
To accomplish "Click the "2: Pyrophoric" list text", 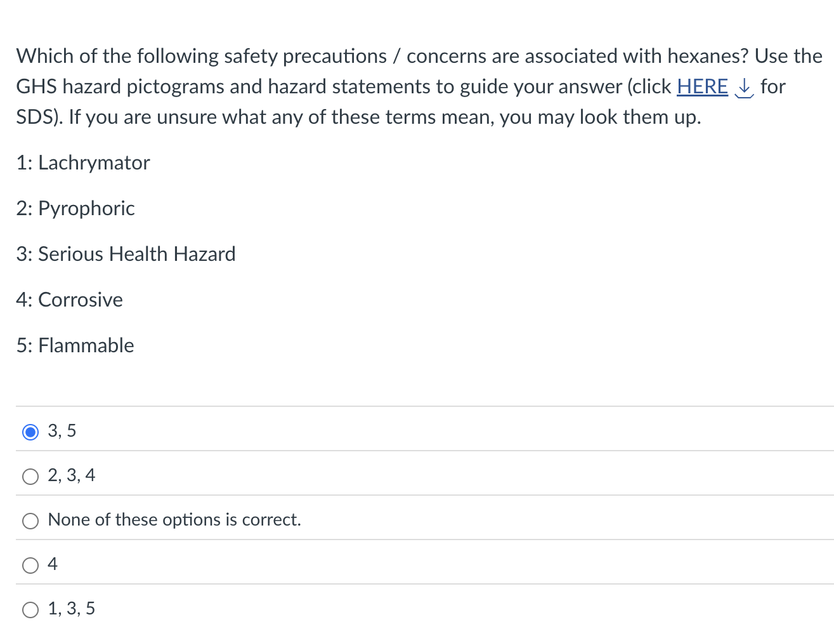I will point(75,208).
